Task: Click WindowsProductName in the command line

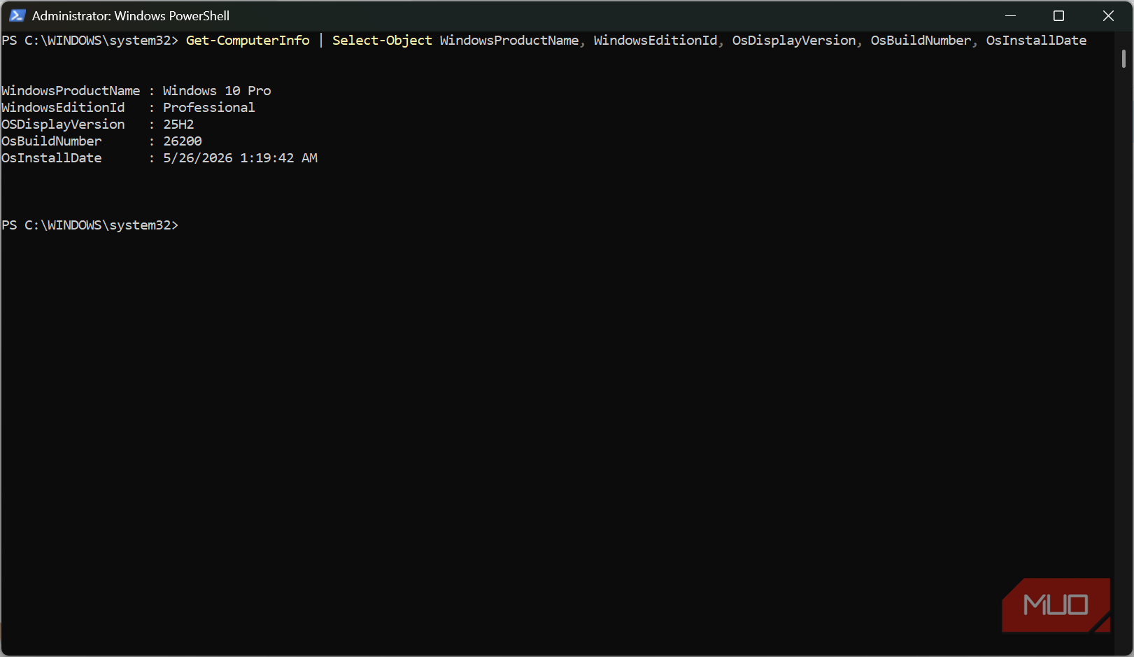Action: [509, 41]
